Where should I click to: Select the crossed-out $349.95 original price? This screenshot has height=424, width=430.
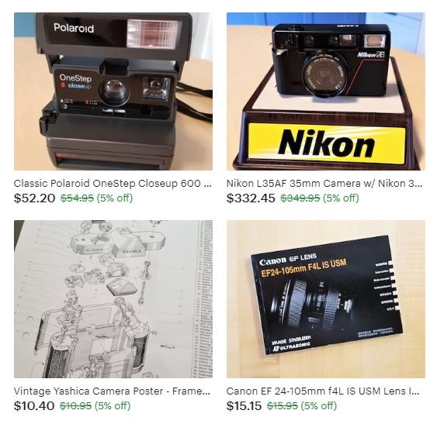pos(300,198)
